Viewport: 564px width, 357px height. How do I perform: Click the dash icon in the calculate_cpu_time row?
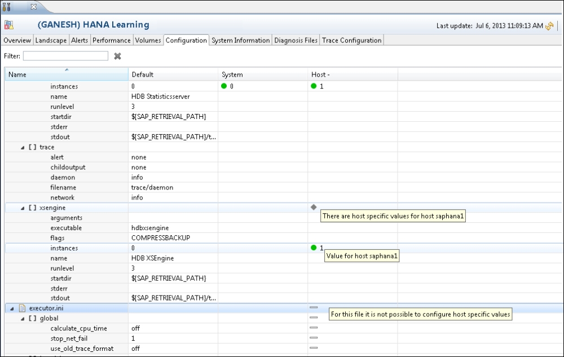point(314,328)
